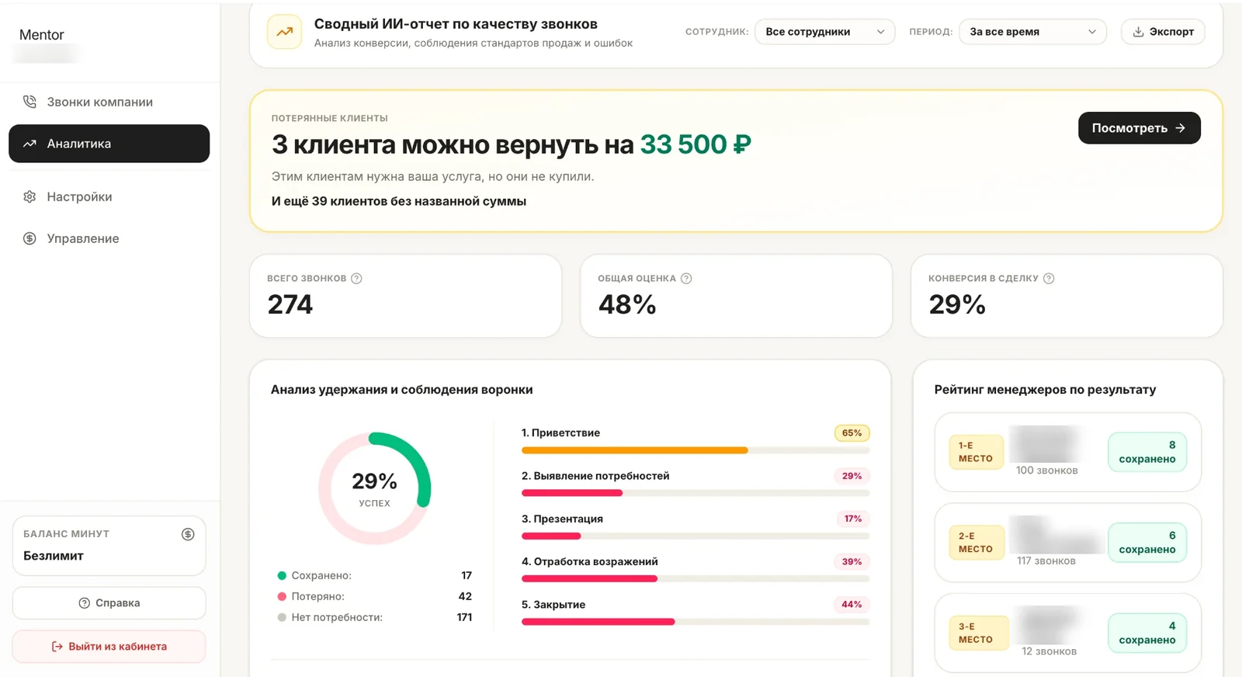1242x677 pixels.
Task: Click Выйти из кабинета to log out
Action: coord(109,647)
